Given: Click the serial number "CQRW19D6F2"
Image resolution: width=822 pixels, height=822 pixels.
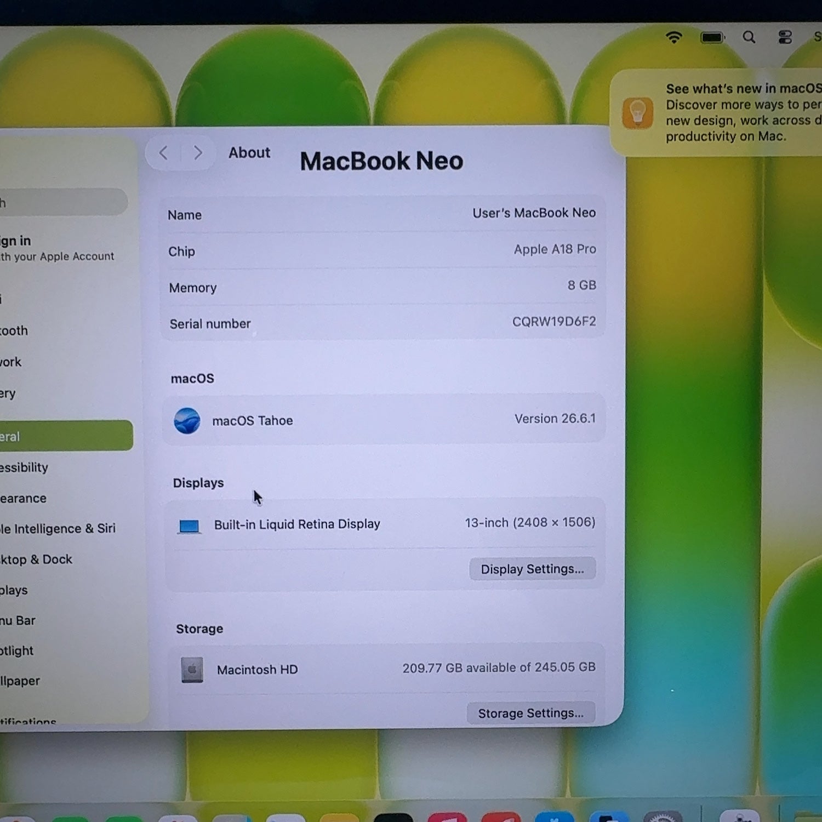Looking at the screenshot, I should click(554, 322).
